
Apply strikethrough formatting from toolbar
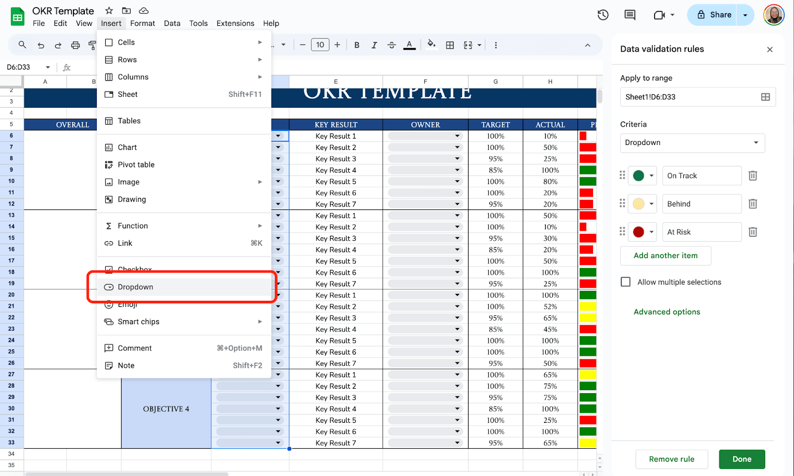point(392,45)
